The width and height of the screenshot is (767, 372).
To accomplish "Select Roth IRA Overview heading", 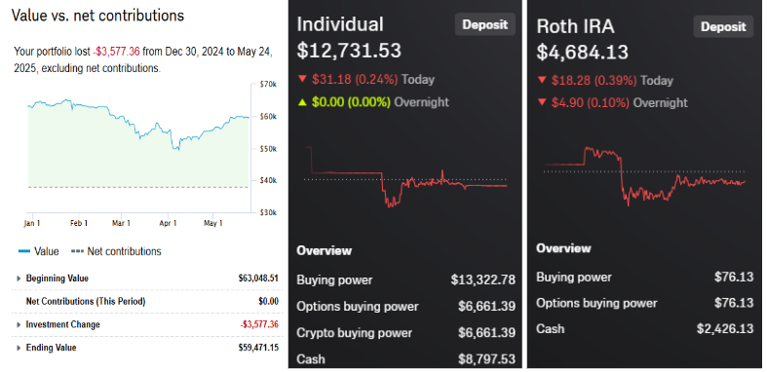I will [563, 248].
